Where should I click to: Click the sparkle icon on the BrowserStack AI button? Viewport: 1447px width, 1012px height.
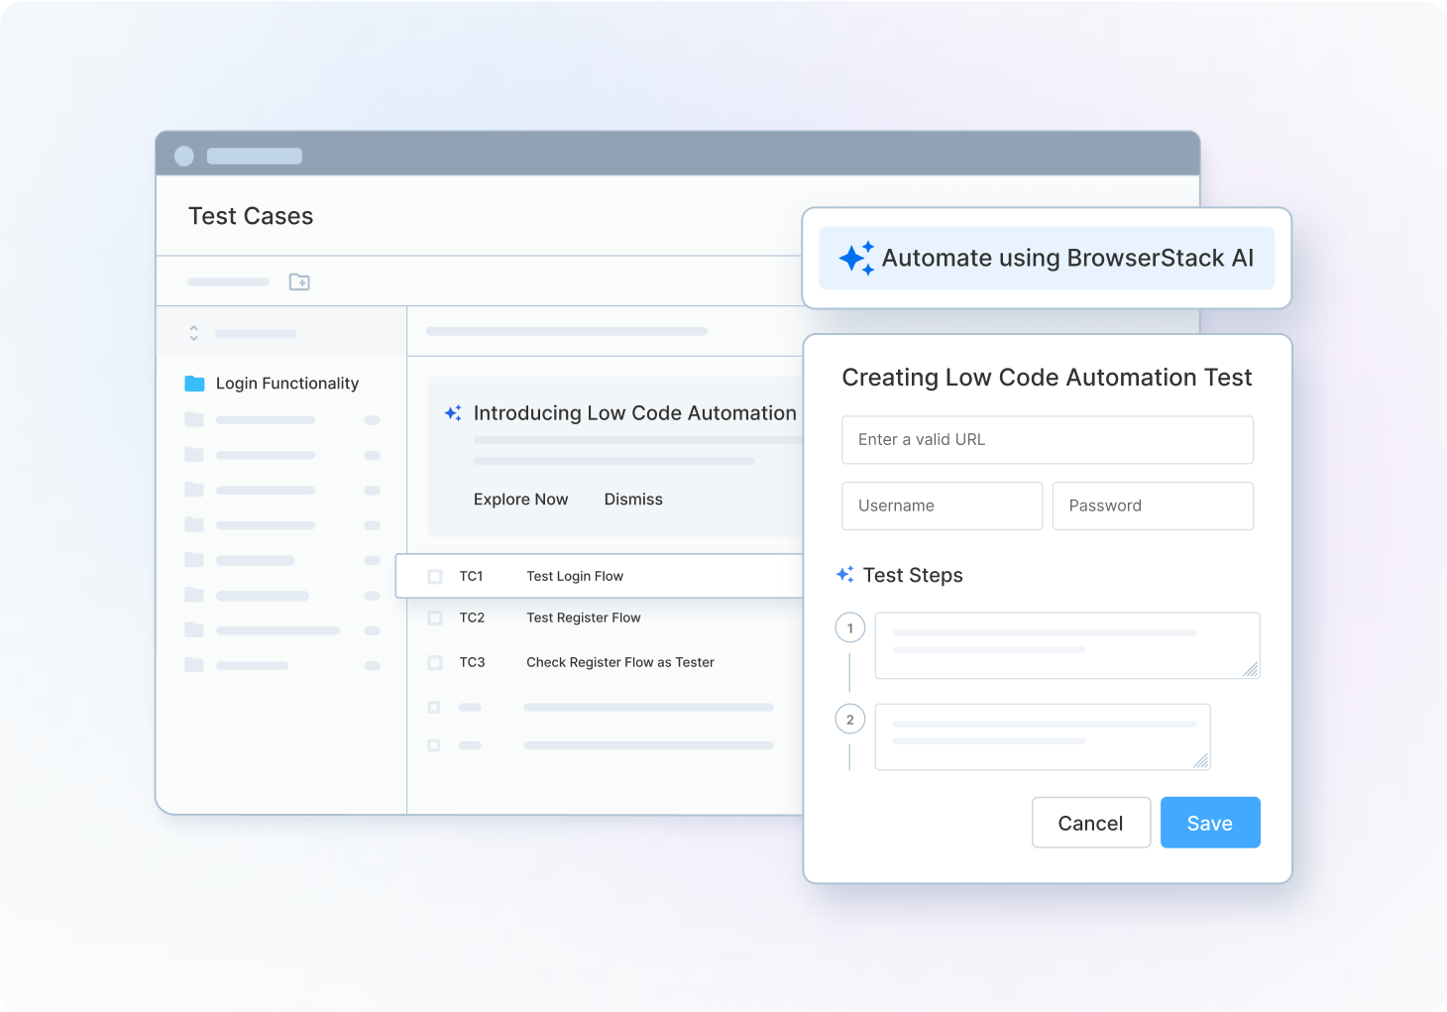coord(855,258)
